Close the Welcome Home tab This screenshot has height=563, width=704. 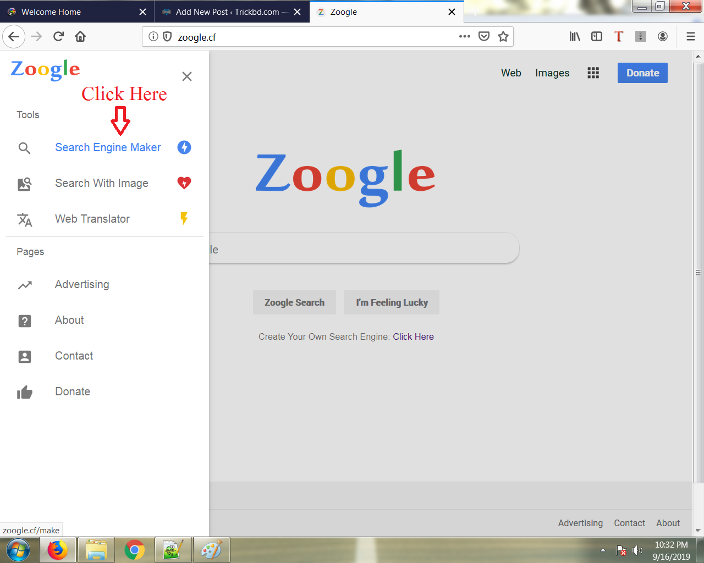point(142,12)
